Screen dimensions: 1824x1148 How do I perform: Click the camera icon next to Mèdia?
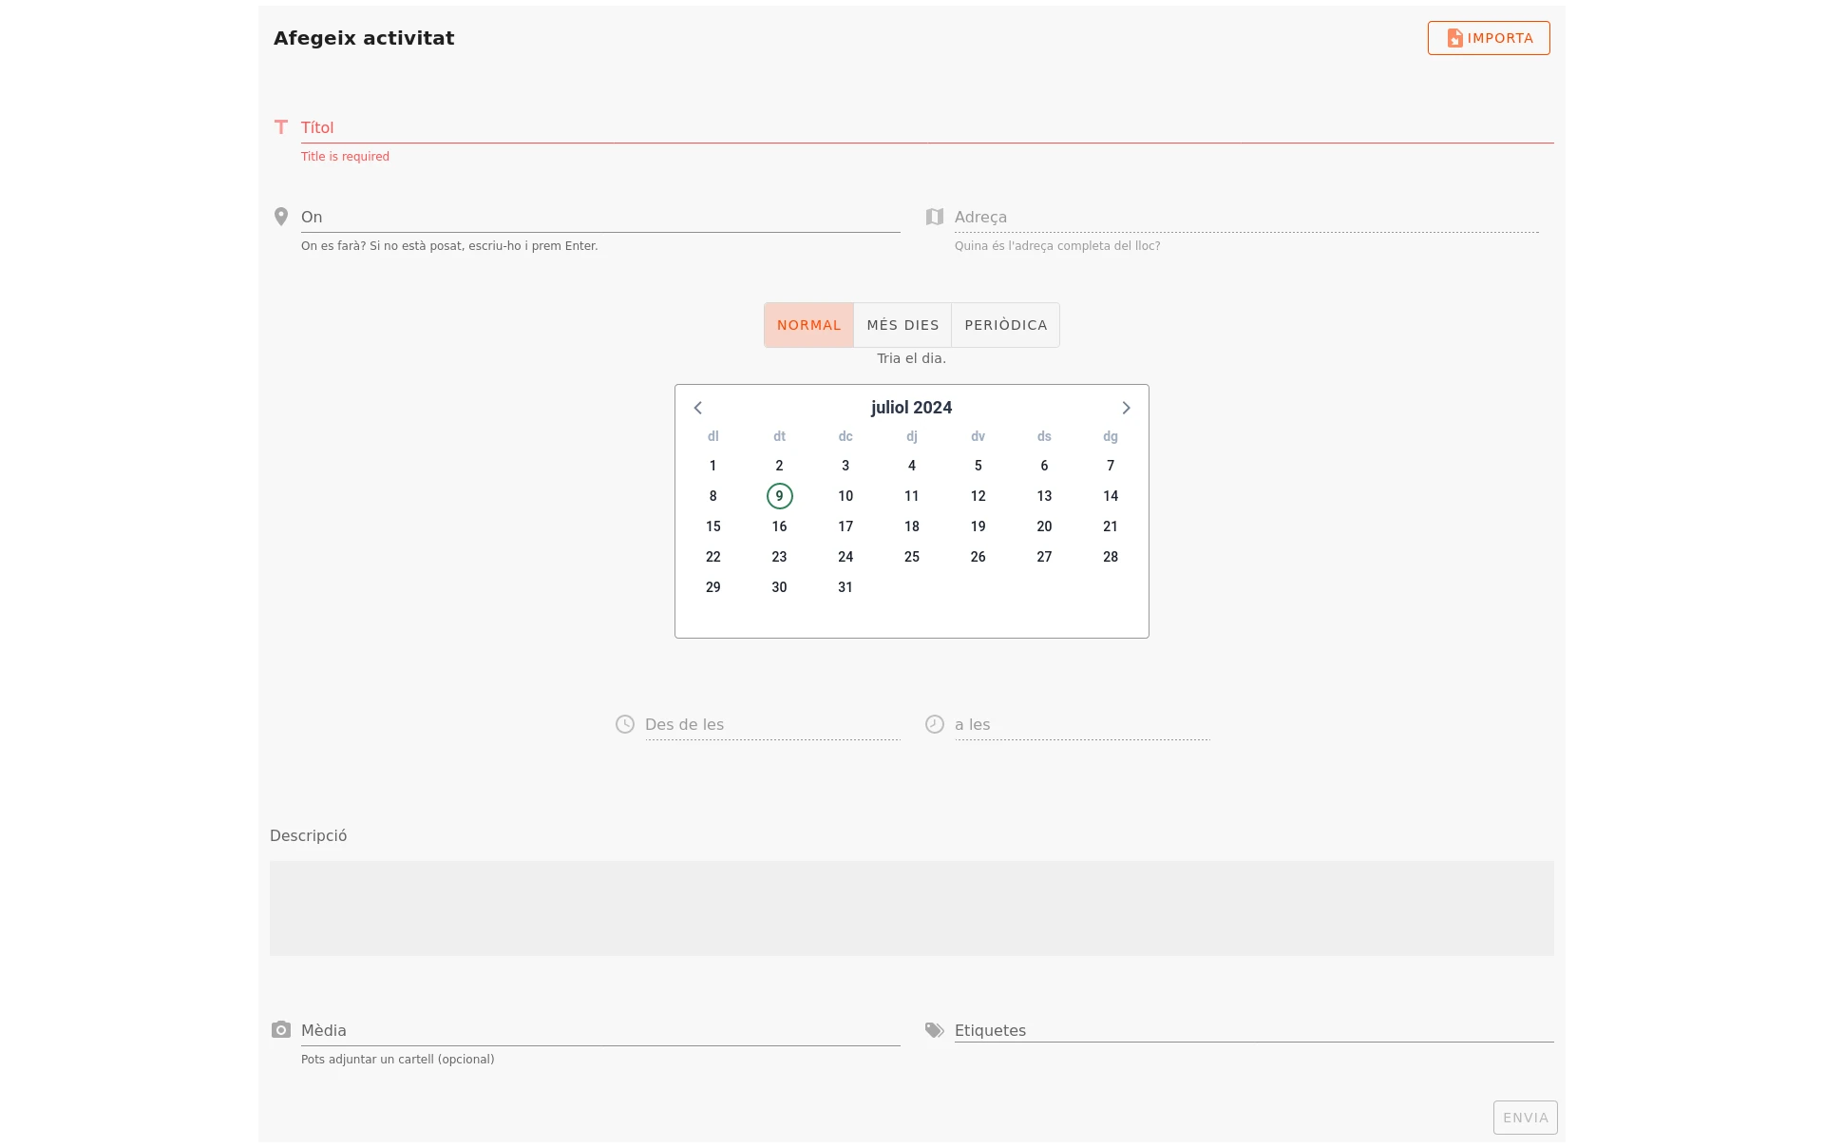[281, 1030]
